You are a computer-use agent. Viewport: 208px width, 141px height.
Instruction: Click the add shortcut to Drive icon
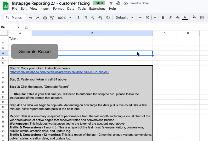coord(118,3)
